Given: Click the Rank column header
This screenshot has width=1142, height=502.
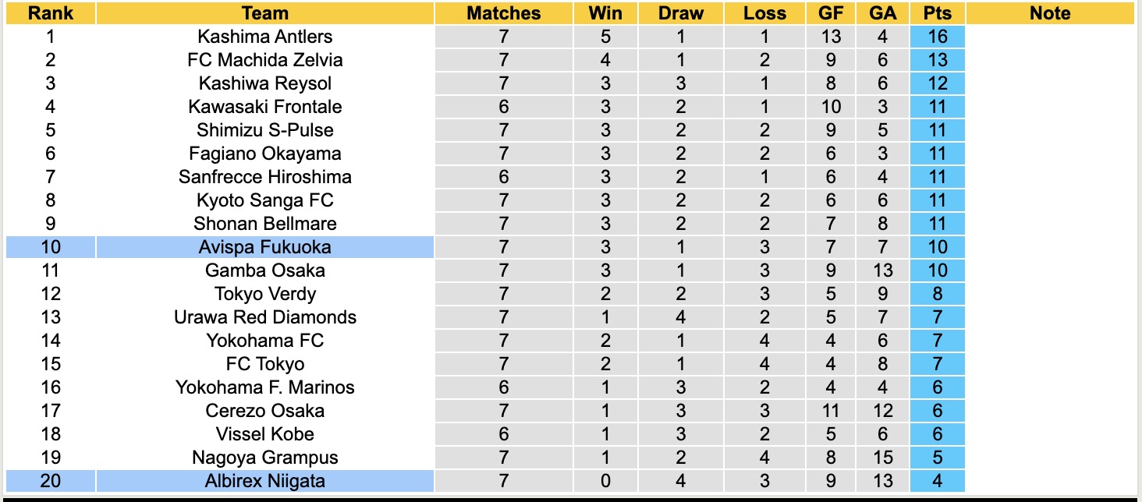Looking at the screenshot, I should tap(51, 13).
